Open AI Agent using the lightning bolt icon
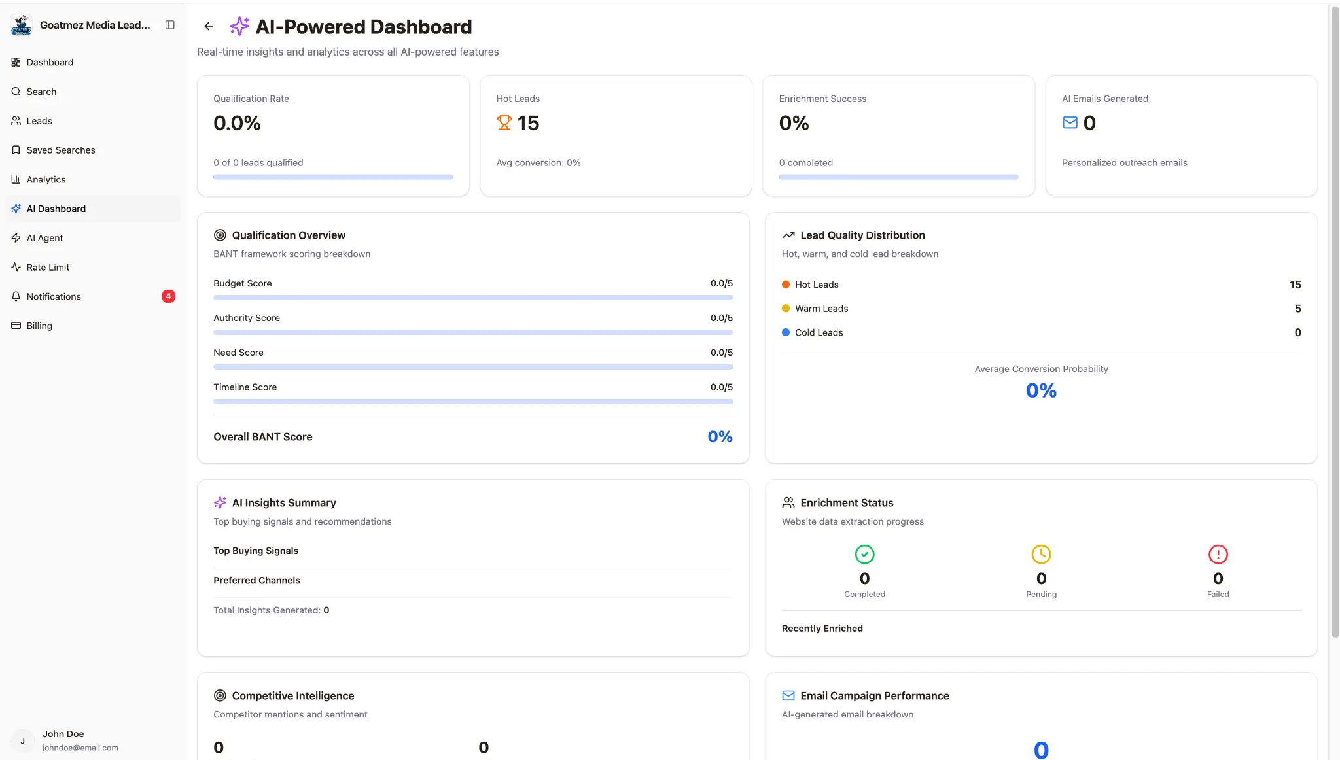 click(x=16, y=237)
